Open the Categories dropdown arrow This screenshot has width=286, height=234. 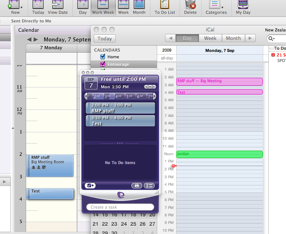223,7
